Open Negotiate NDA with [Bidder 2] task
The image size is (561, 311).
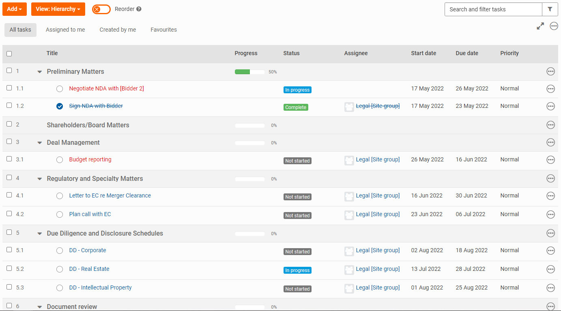(x=107, y=88)
